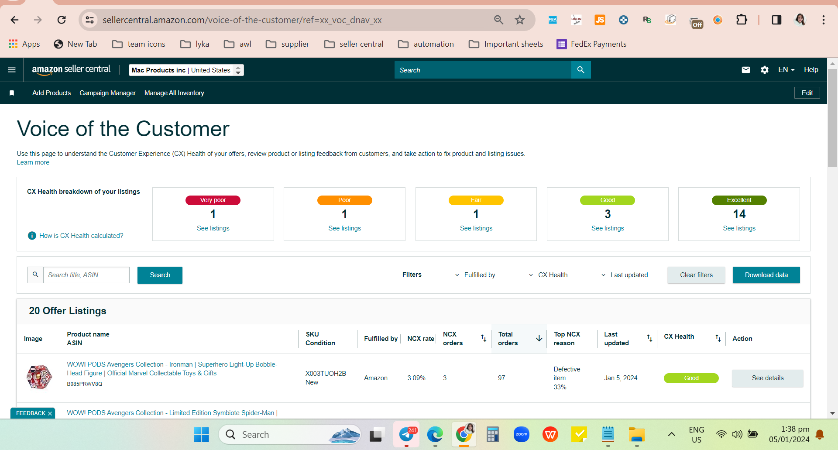Open How is CX Health calculated link
838x450 pixels.
(81, 236)
